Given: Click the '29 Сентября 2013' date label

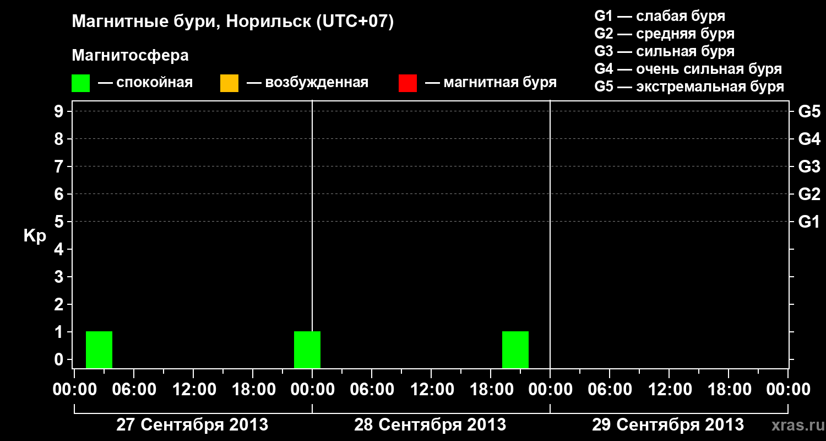Looking at the screenshot, I should [668, 425].
